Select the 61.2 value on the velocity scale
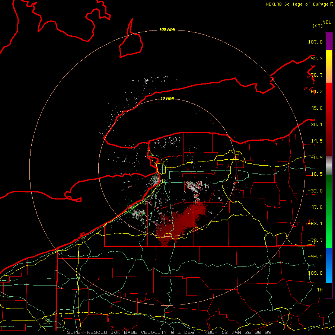 pos(317,92)
